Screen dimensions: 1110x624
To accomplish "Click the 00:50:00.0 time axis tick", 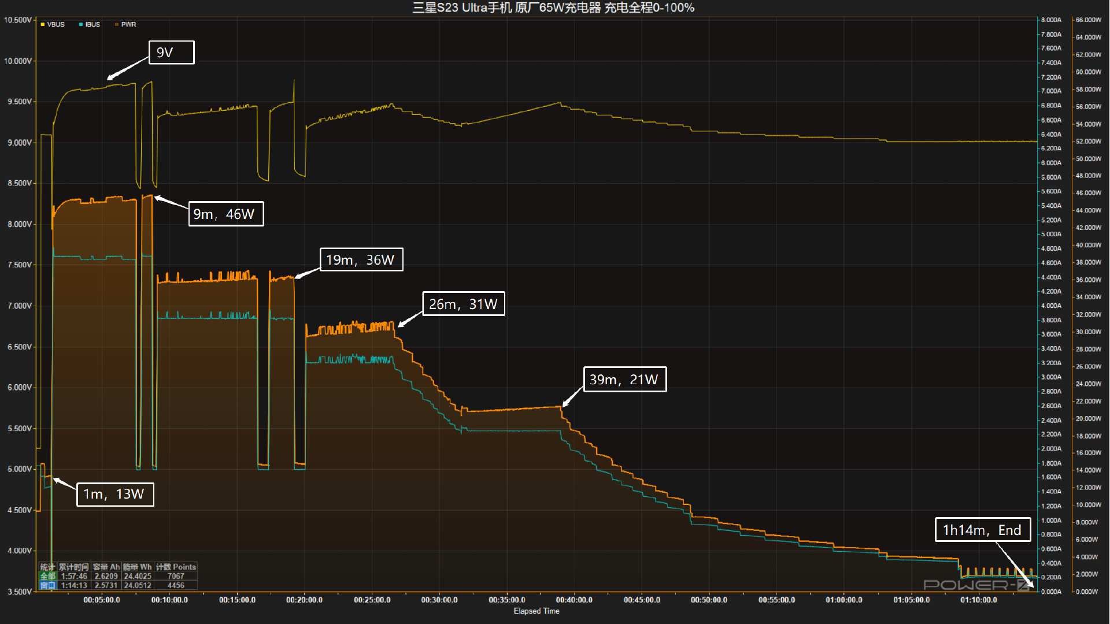I will pyautogui.click(x=709, y=600).
